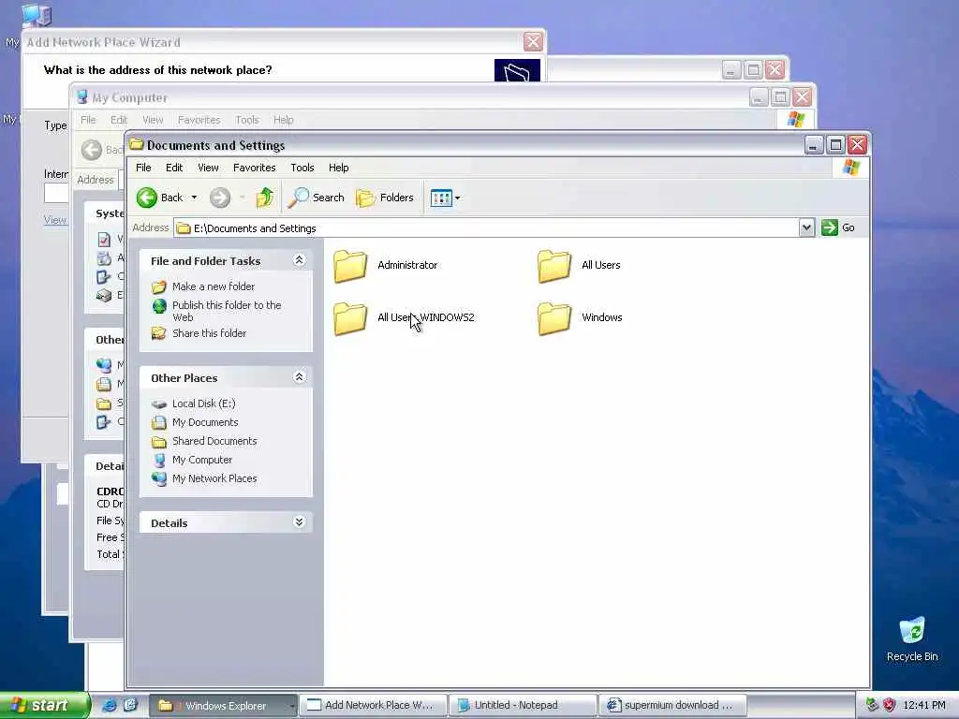Viewport: 959px width, 719px height.
Task: Click the red security shield tray icon
Action: point(890,706)
